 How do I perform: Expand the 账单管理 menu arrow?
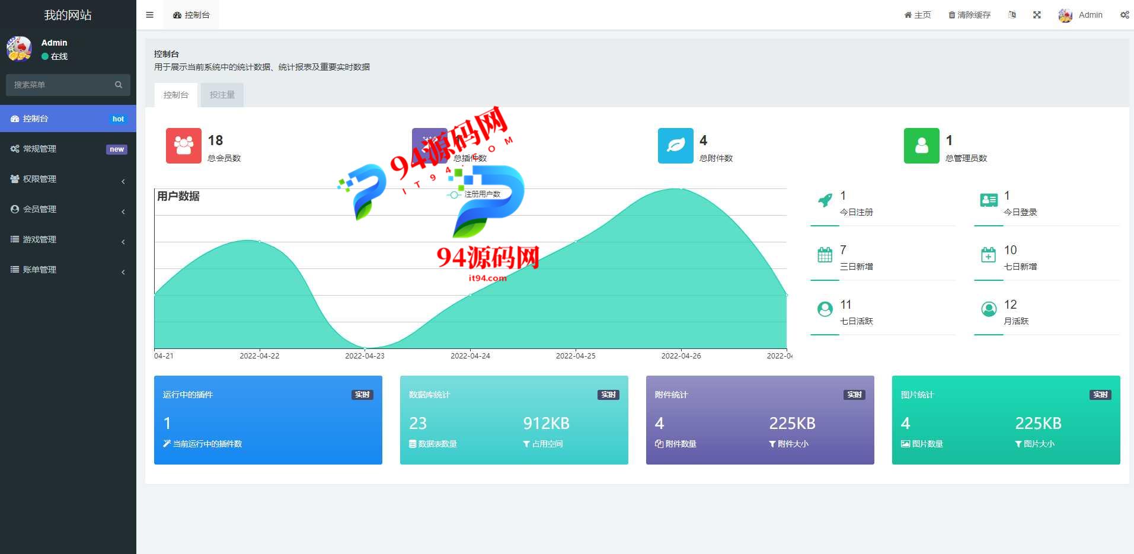pyautogui.click(x=123, y=272)
